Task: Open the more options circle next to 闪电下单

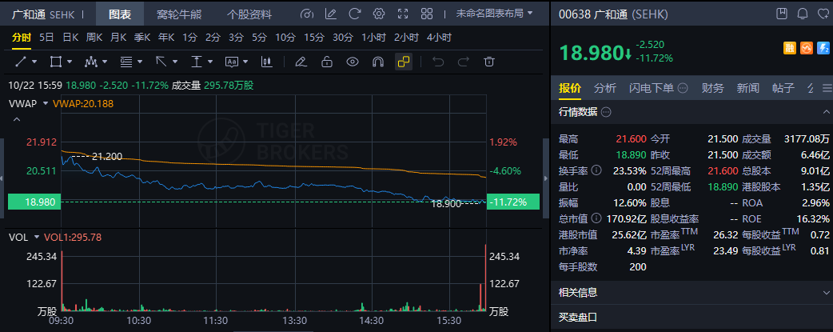Action: pyautogui.click(x=684, y=88)
